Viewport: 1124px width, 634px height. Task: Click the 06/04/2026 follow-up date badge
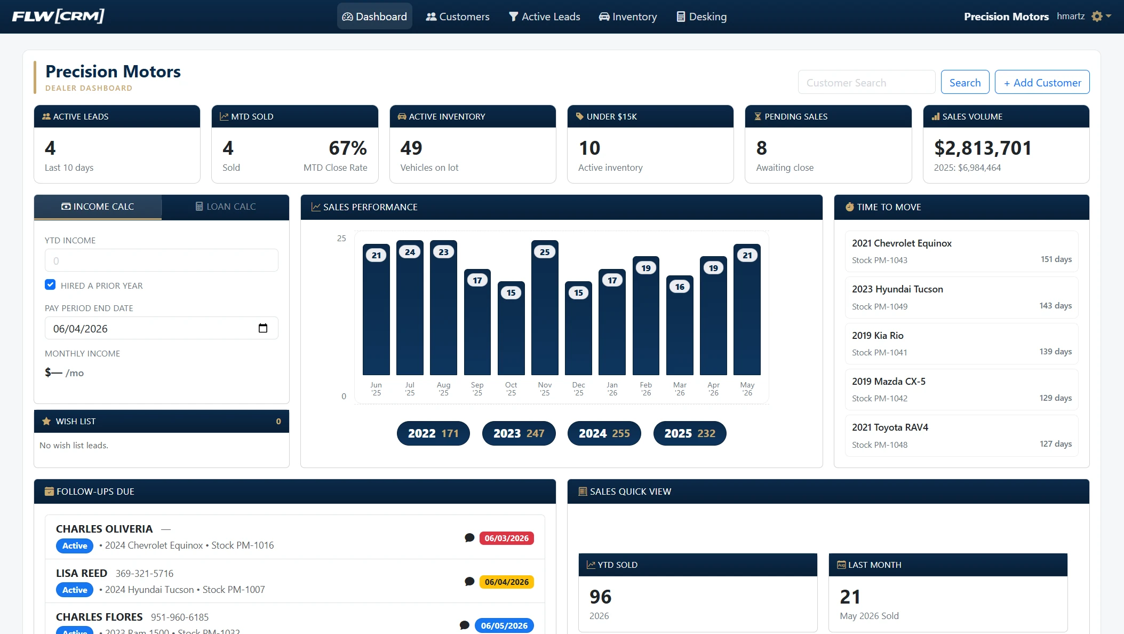click(506, 582)
